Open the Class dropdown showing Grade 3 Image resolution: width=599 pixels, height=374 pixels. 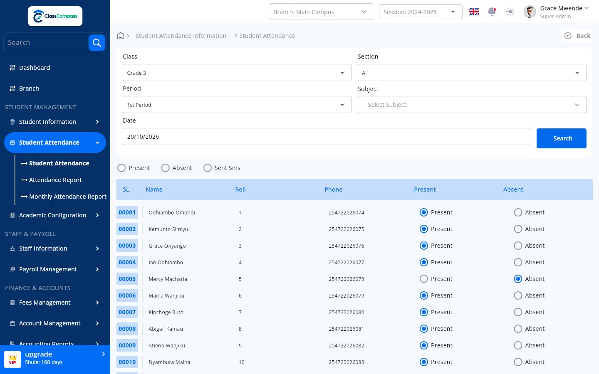237,73
